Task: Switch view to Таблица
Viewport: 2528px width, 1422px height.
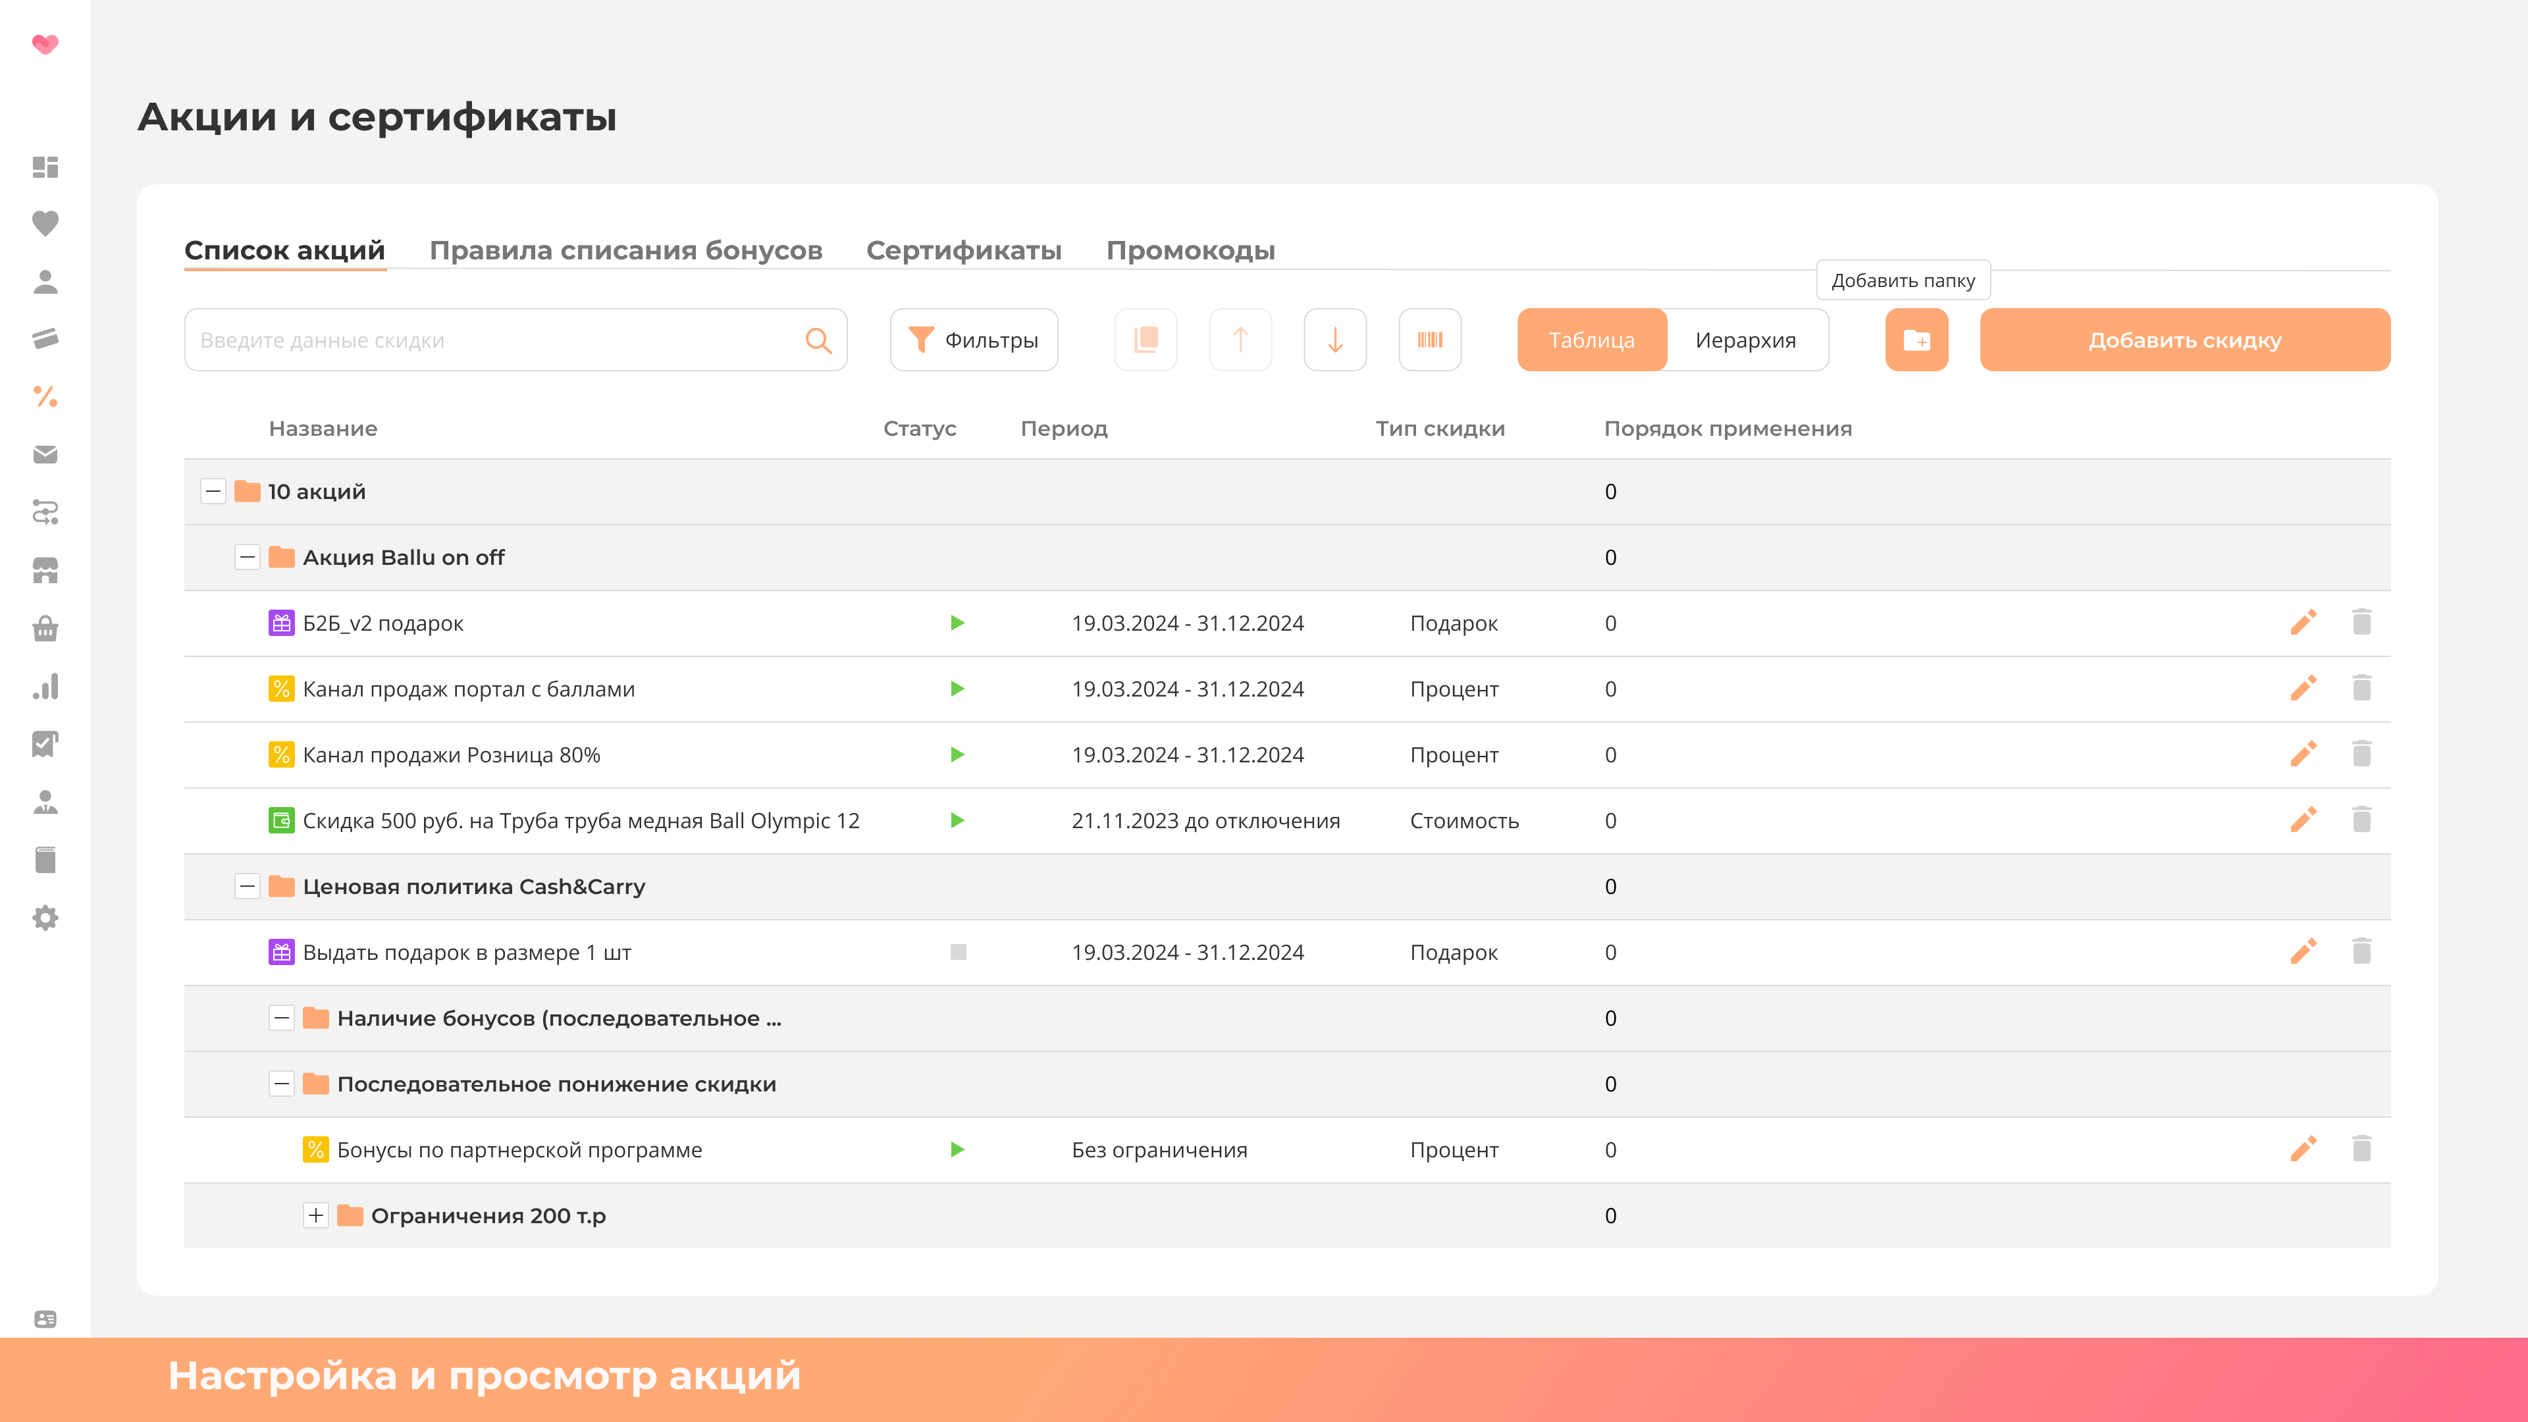Action: coord(1591,340)
